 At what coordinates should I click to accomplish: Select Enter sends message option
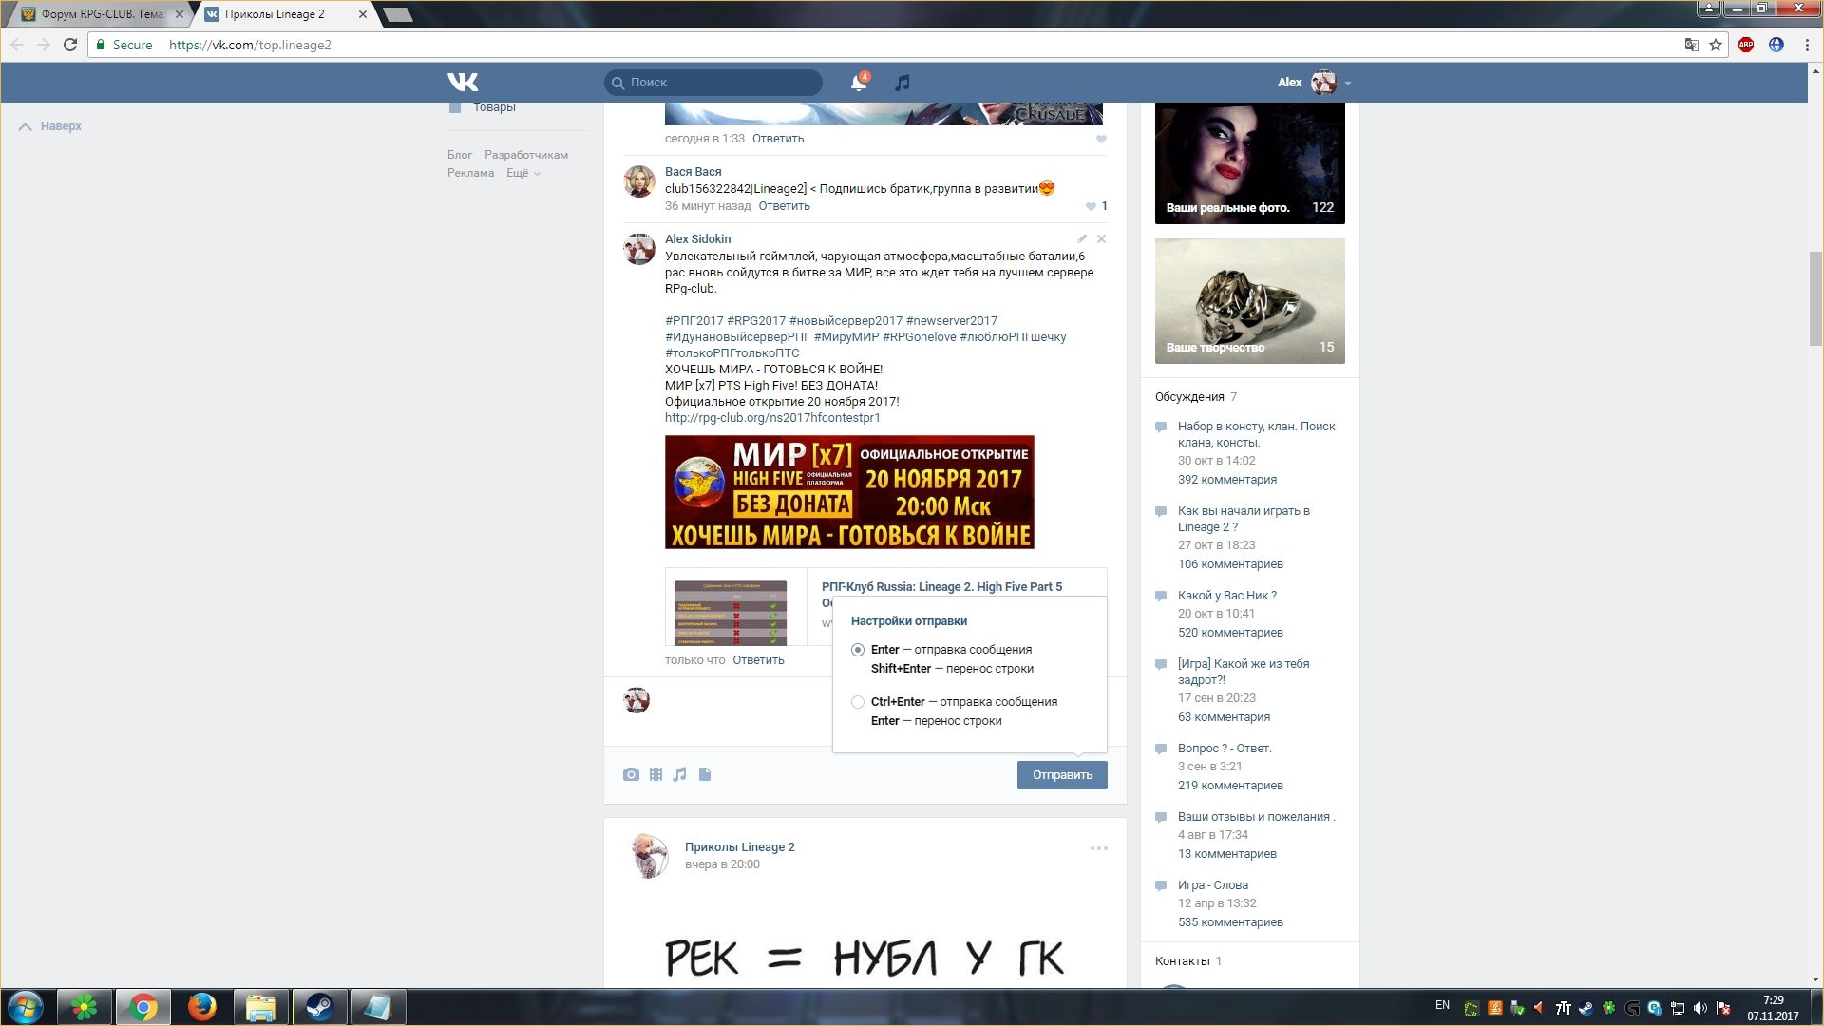pos(858,650)
